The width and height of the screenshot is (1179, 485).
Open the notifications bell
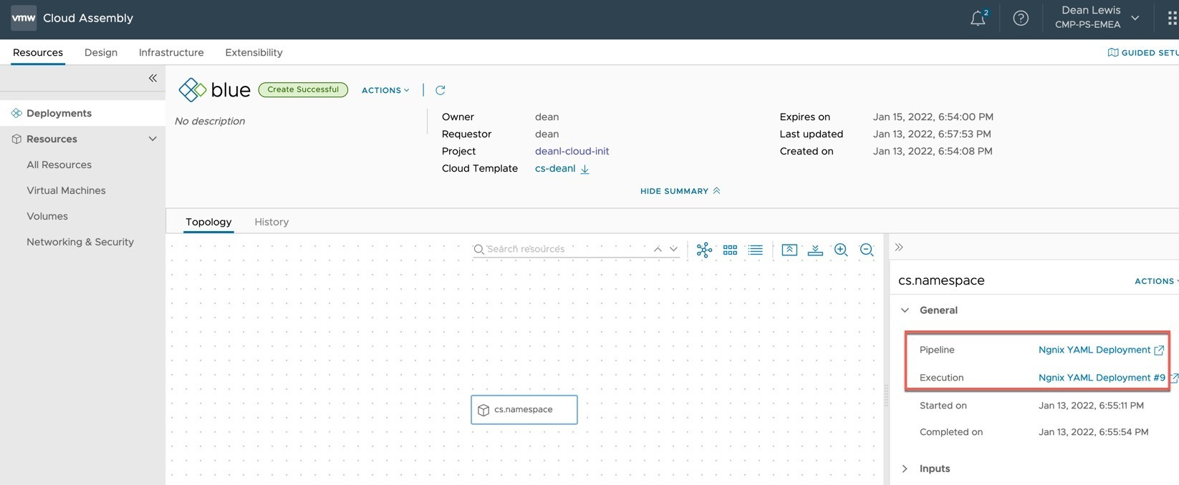(978, 18)
